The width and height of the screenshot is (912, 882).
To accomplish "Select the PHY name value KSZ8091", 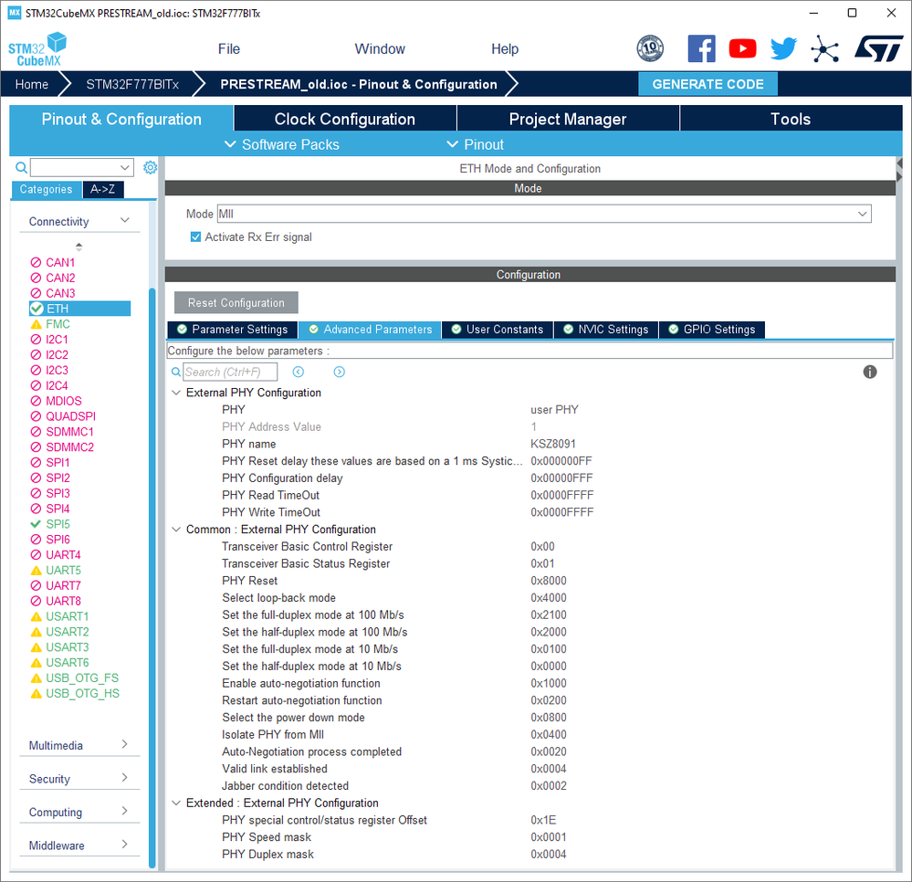I will [553, 444].
